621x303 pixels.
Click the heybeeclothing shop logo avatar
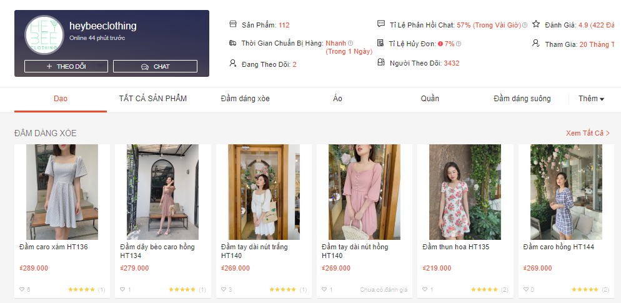click(44, 34)
